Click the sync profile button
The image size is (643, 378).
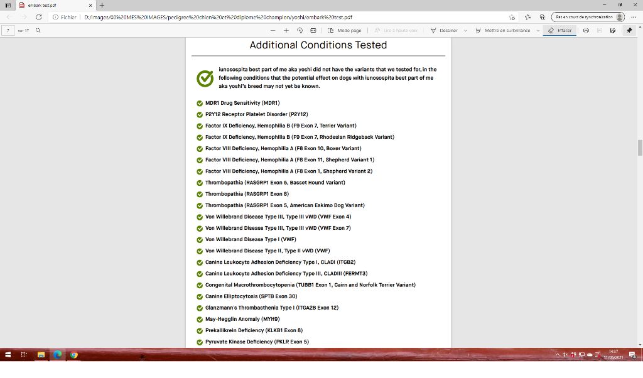click(588, 17)
